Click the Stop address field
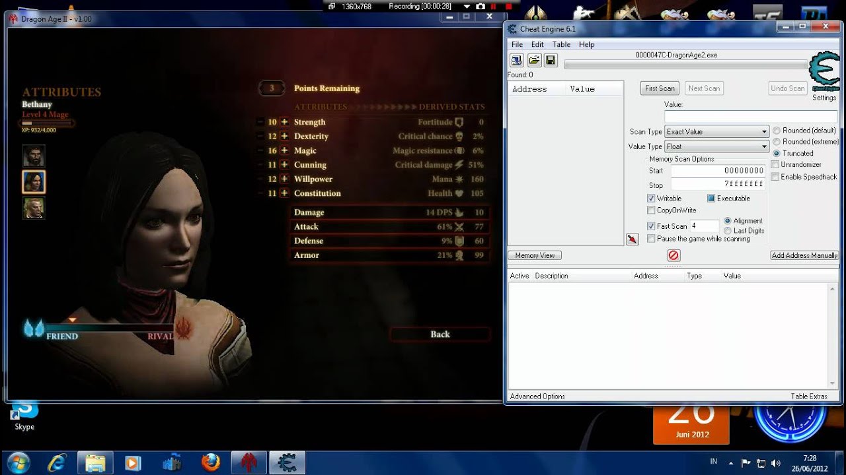This screenshot has height=475, width=846. pos(718,184)
